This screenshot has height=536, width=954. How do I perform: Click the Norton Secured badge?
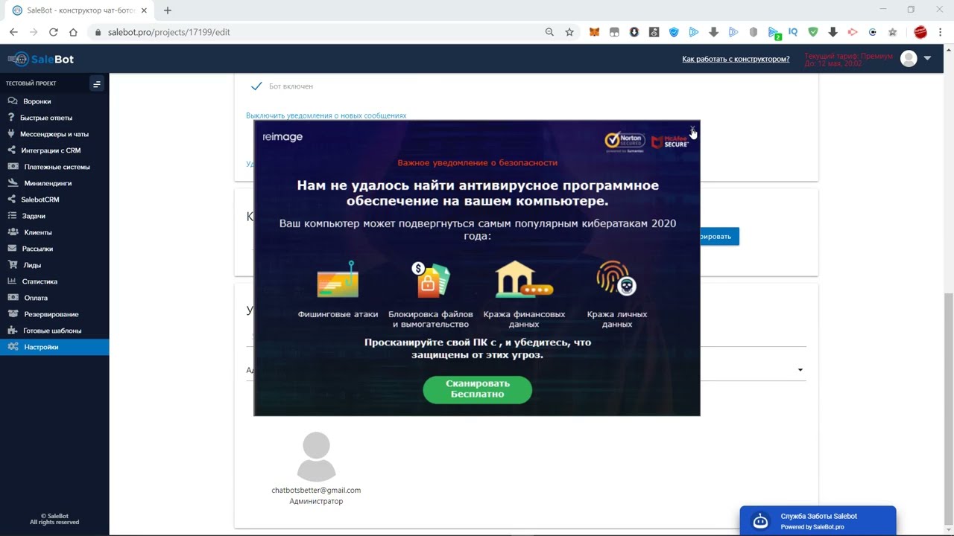(625, 141)
